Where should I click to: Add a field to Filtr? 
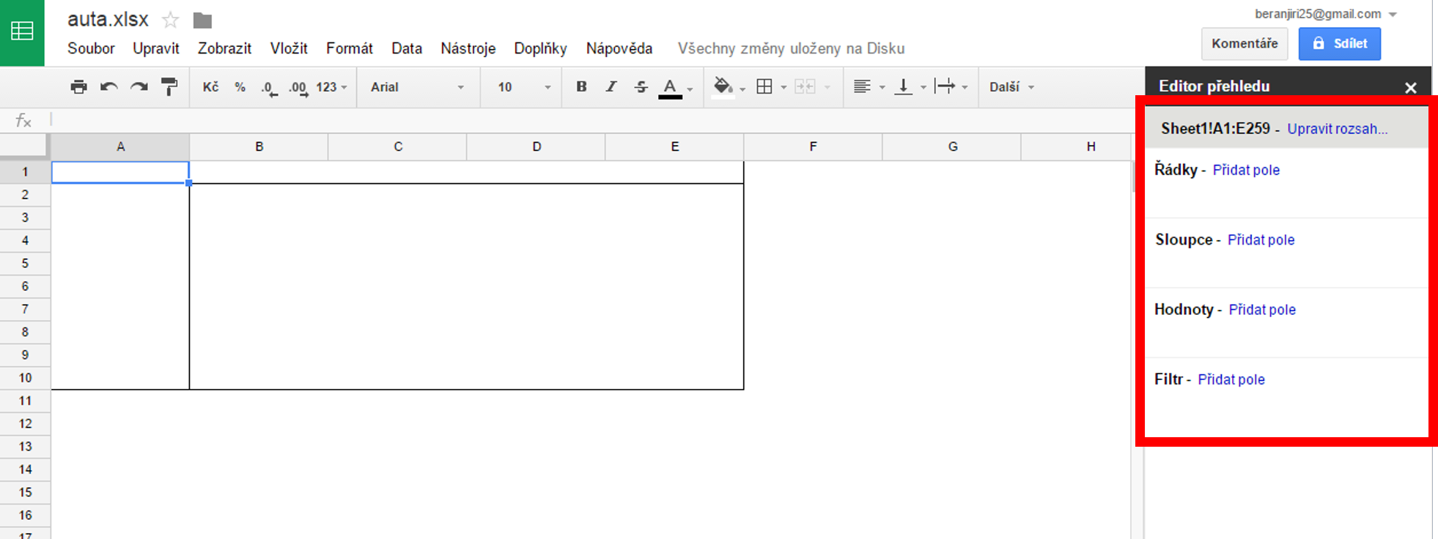[x=1231, y=379]
